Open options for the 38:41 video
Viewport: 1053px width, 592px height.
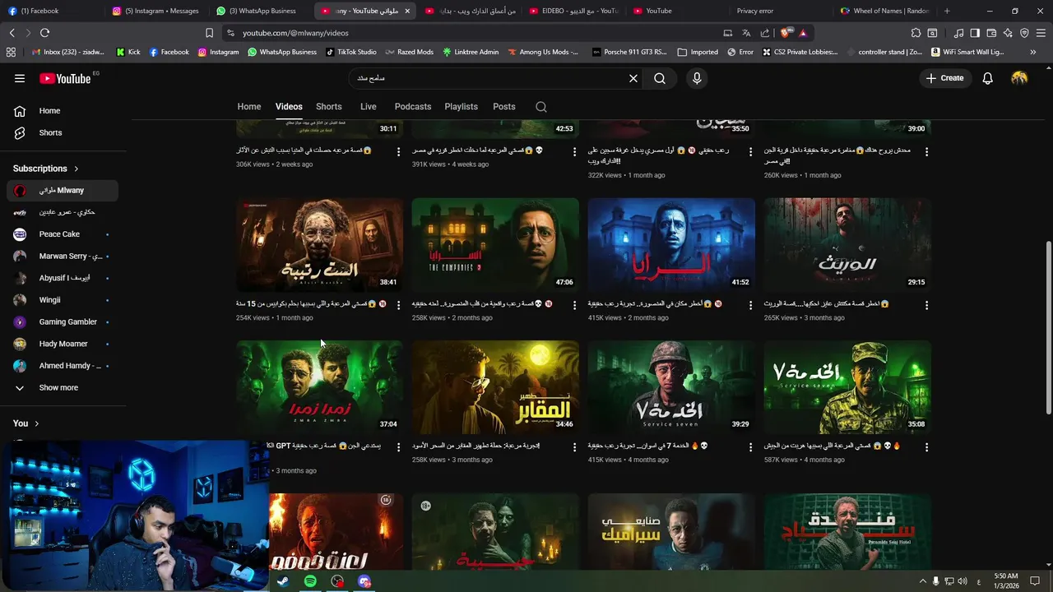(x=399, y=305)
